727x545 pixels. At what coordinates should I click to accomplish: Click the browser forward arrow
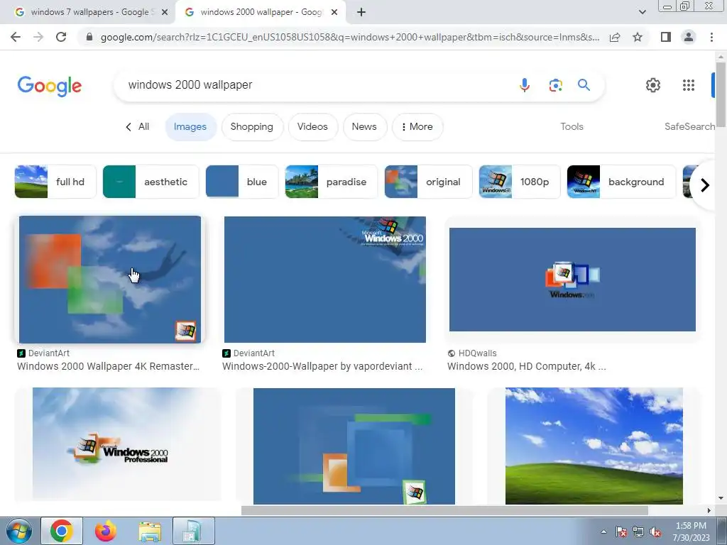(38, 37)
